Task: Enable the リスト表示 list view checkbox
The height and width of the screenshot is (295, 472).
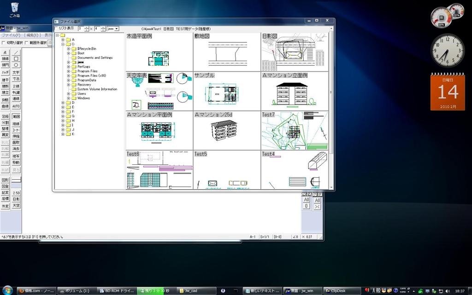Action: click(56, 29)
